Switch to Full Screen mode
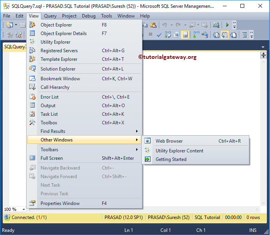Screen dimensions: 270x235 [85, 158]
